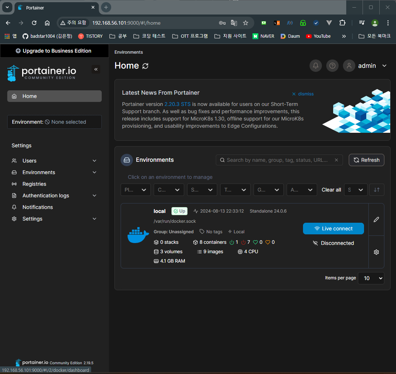Close the Portainer browser tab
Viewport: 396px width, 374px height.
(93, 7)
